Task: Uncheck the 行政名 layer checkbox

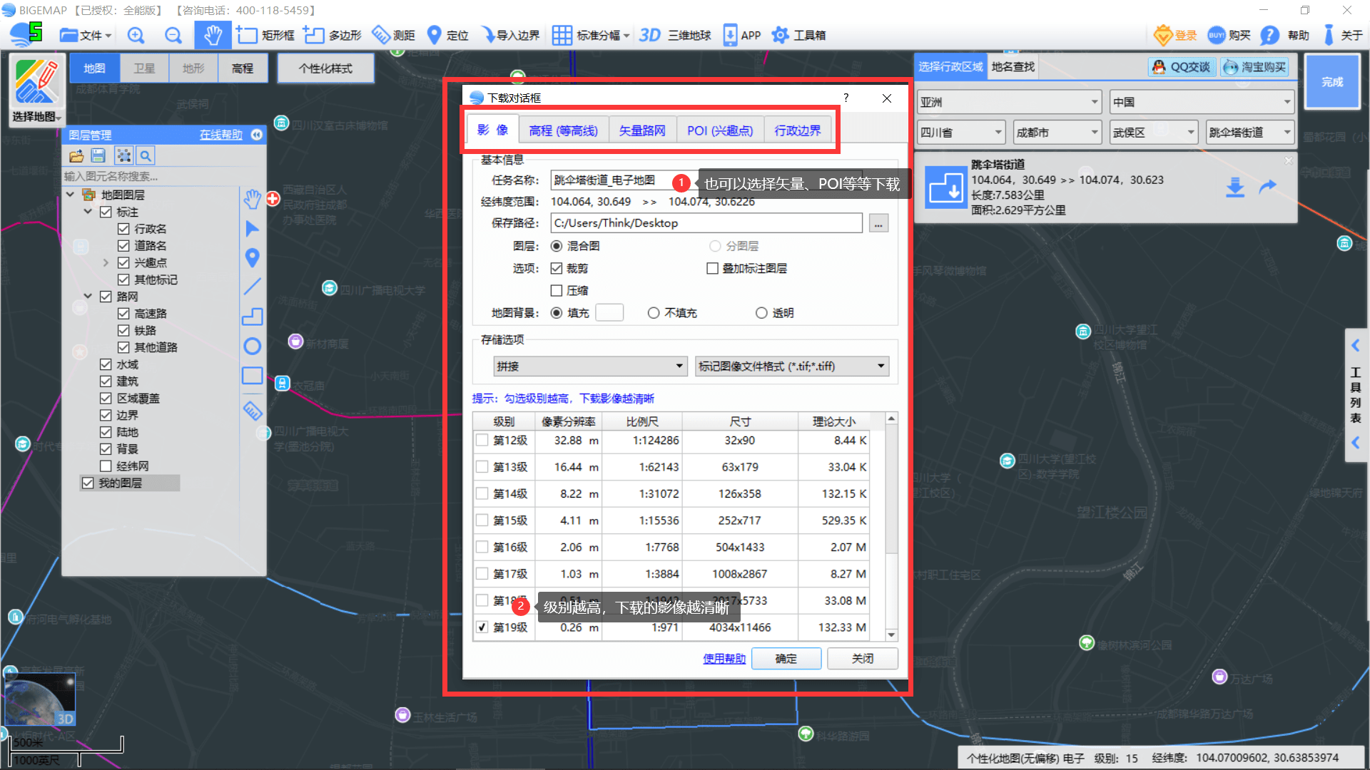Action: [123, 229]
